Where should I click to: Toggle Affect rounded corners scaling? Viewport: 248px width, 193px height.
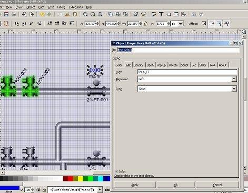[x=212, y=24]
